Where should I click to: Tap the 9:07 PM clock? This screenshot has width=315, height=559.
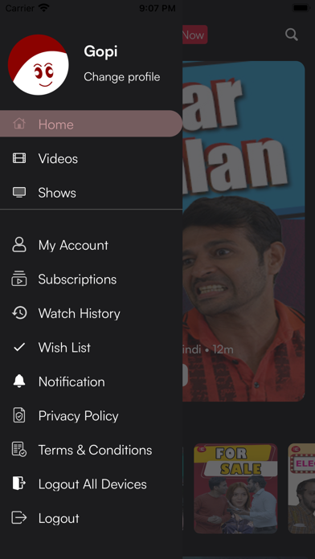point(157,8)
